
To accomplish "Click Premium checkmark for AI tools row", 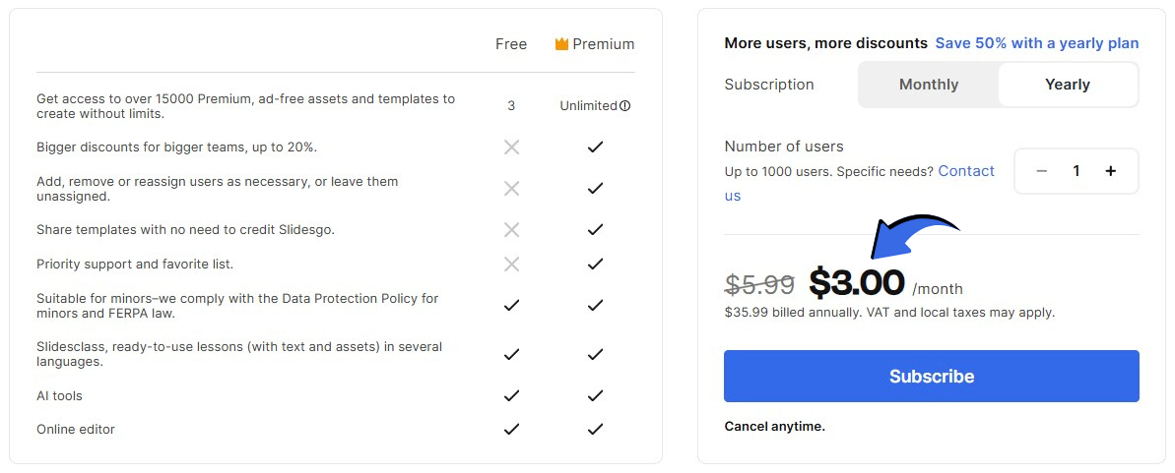I will pyautogui.click(x=595, y=395).
